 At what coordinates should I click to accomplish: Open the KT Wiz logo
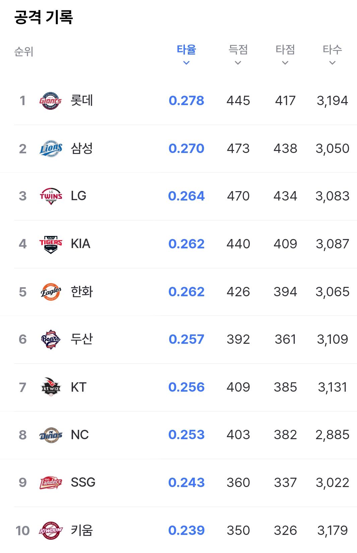(51, 387)
